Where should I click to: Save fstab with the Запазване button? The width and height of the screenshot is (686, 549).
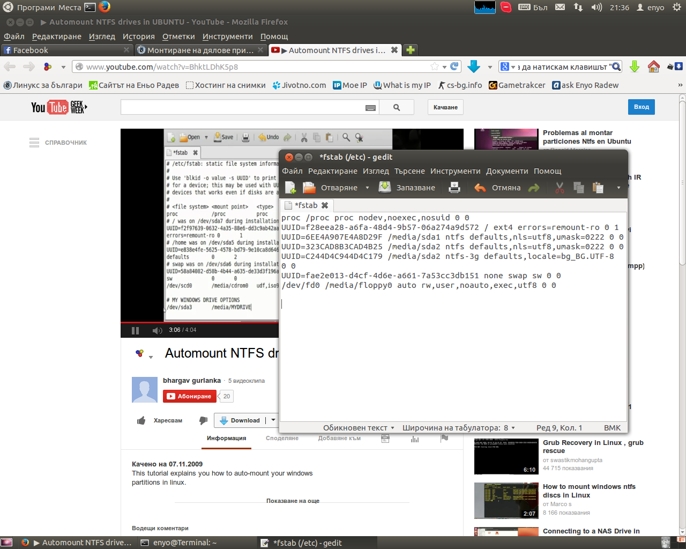407,188
